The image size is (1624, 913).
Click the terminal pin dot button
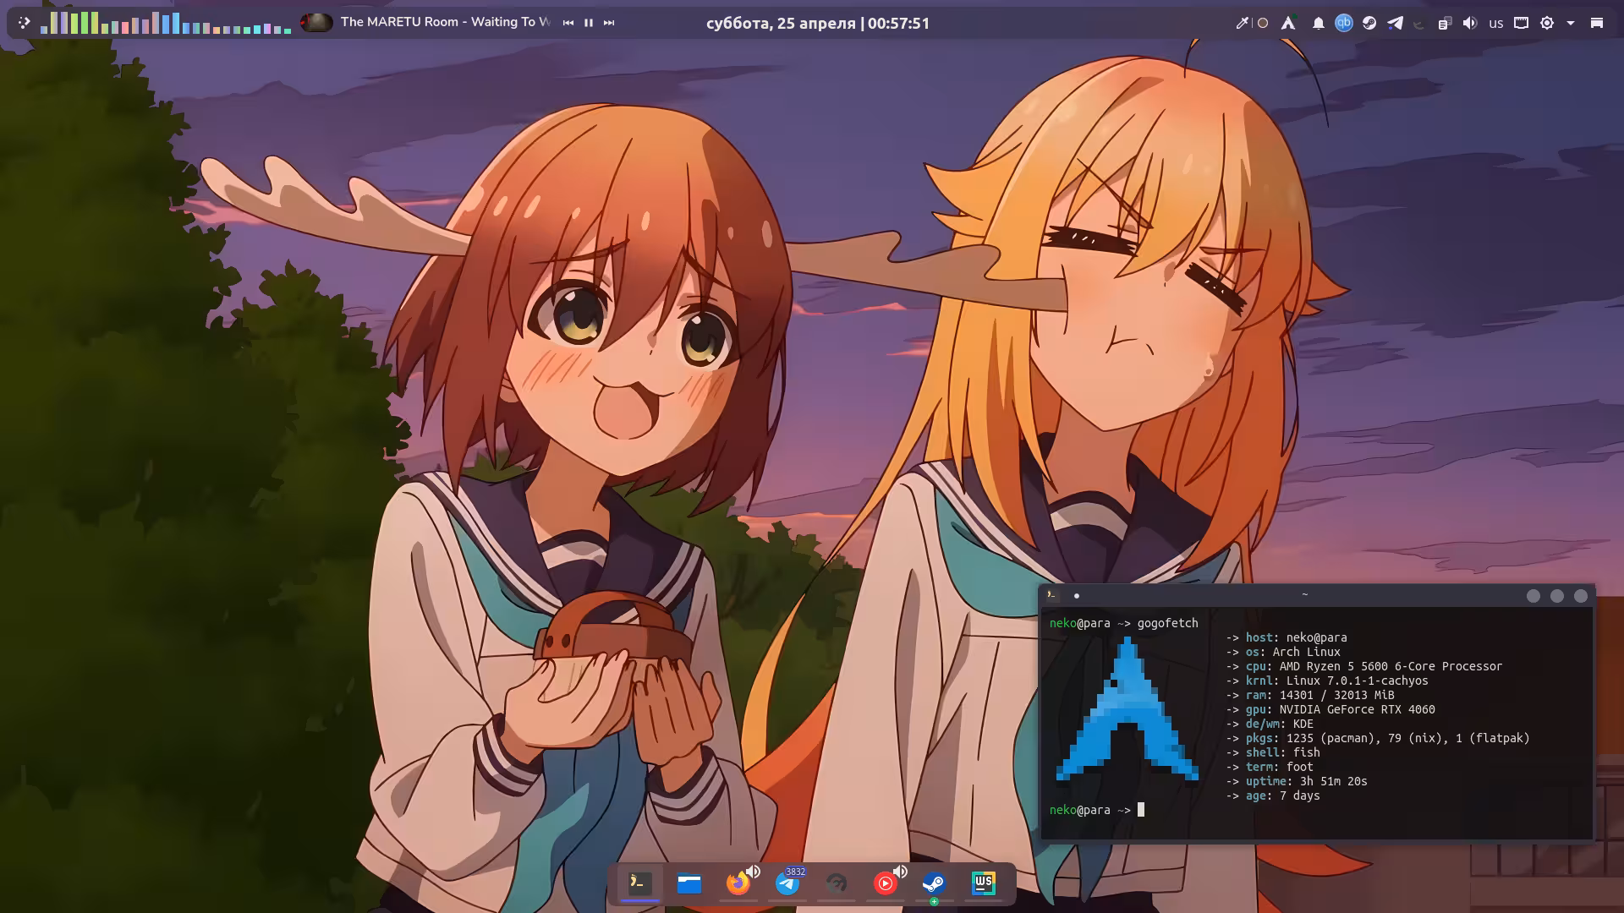(1077, 596)
